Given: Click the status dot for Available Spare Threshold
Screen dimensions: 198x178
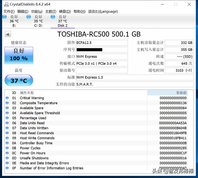Looking at the screenshot, I should [7, 113].
